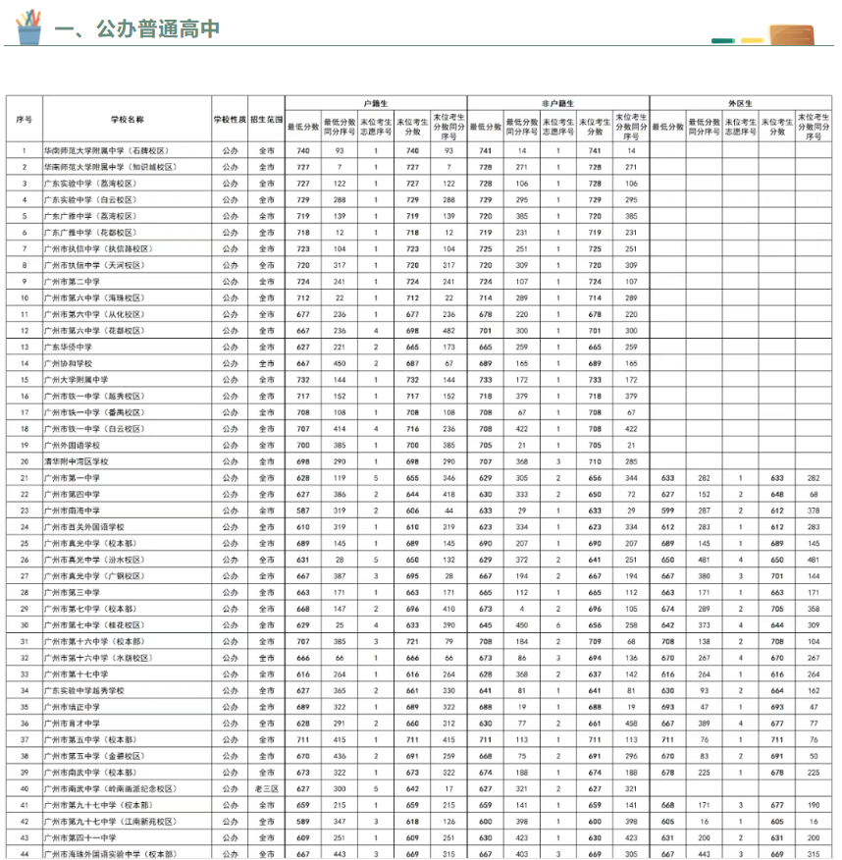Select the '招生范围' column header

(266, 119)
